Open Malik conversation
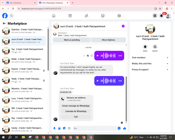 [23, 61]
